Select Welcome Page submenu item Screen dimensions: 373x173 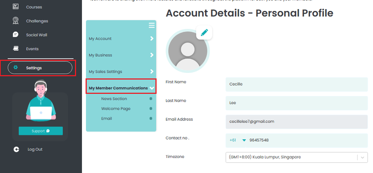click(x=116, y=109)
